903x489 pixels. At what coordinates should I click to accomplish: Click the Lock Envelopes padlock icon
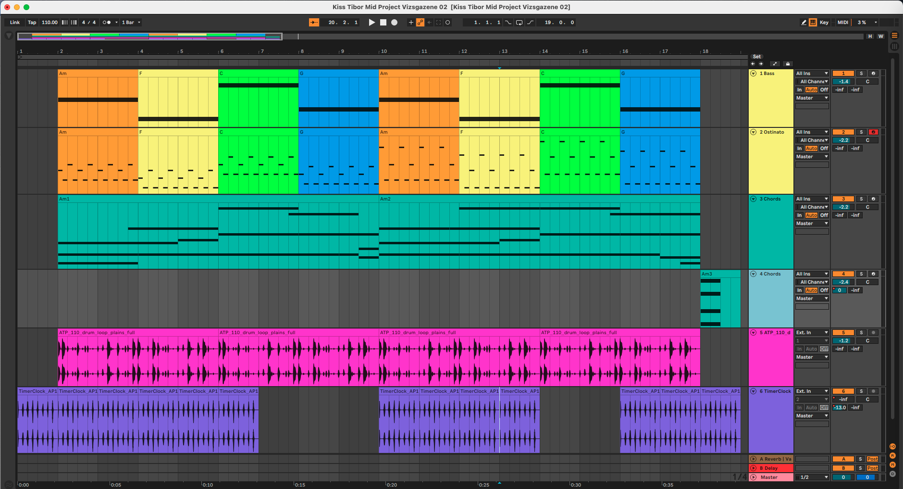[x=787, y=63]
